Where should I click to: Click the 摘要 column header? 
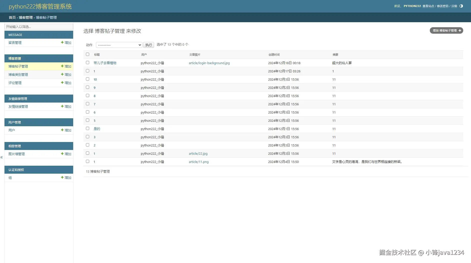point(335,55)
